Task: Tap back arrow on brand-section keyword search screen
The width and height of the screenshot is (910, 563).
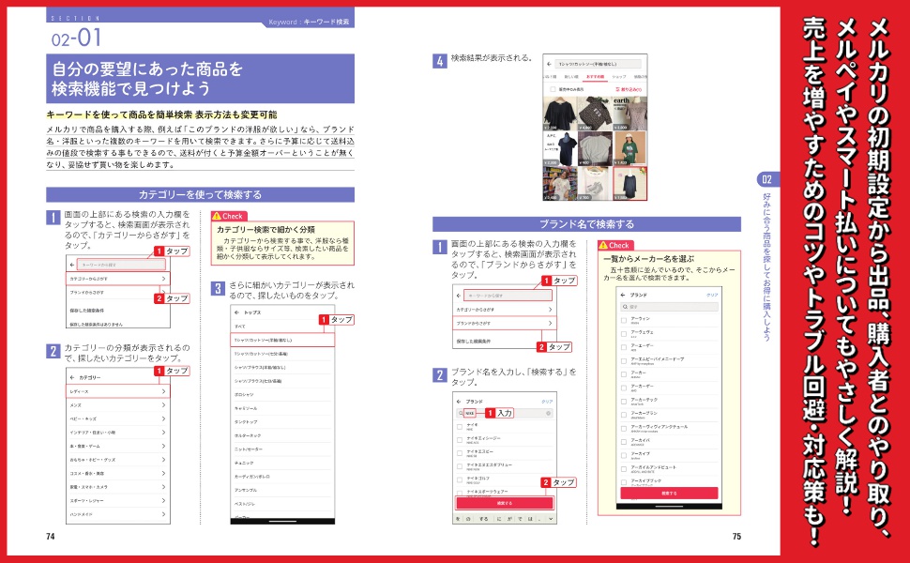Action: coord(459,296)
